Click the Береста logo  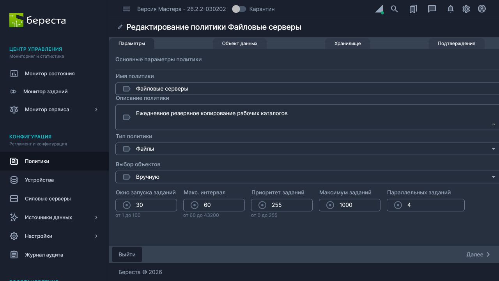[37, 20]
